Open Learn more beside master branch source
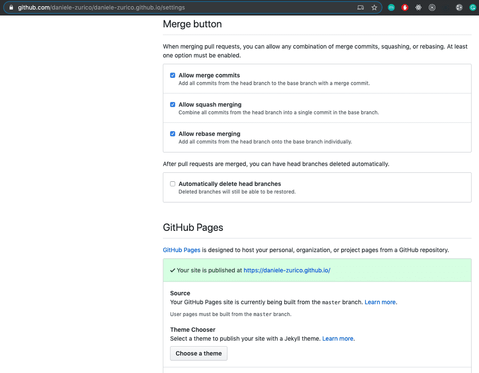The image size is (479, 373). click(x=380, y=302)
